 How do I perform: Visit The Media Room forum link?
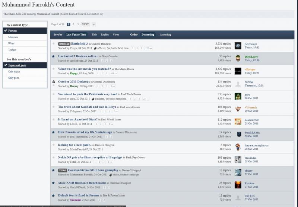coord(124,69)
